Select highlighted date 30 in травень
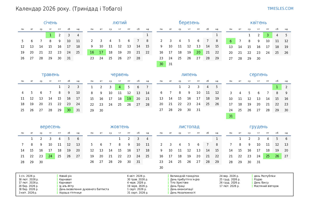This screenshot has width=309, height=219. (x=69, y=110)
